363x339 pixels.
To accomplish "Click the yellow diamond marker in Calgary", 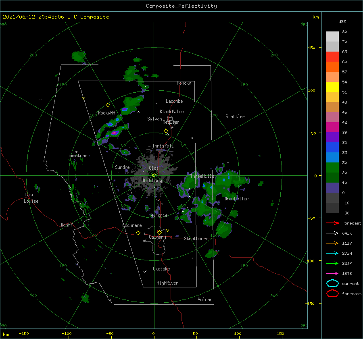I will click(159, 232).
